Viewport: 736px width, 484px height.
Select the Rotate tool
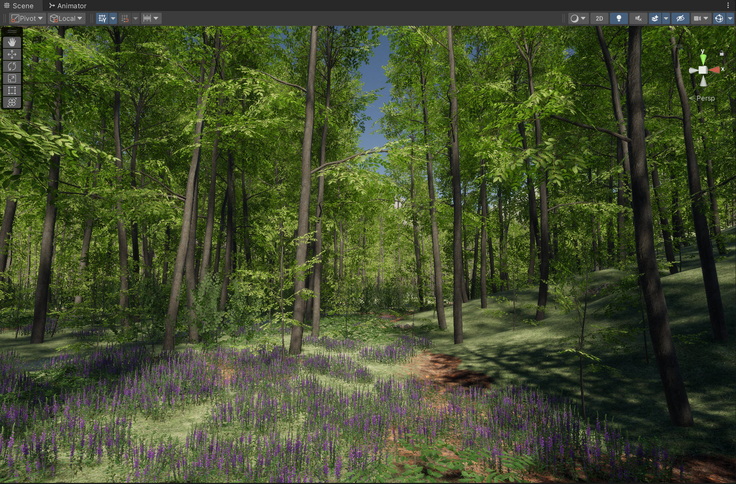pyautogui.click(x=12, y=66)
